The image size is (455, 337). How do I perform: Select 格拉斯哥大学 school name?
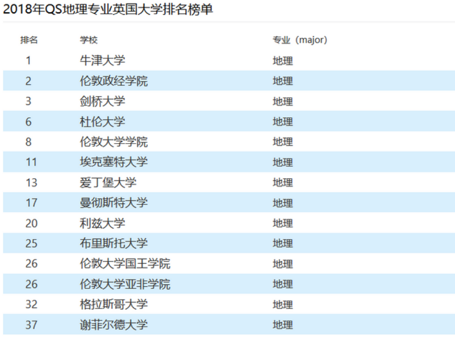coord(114,304)
